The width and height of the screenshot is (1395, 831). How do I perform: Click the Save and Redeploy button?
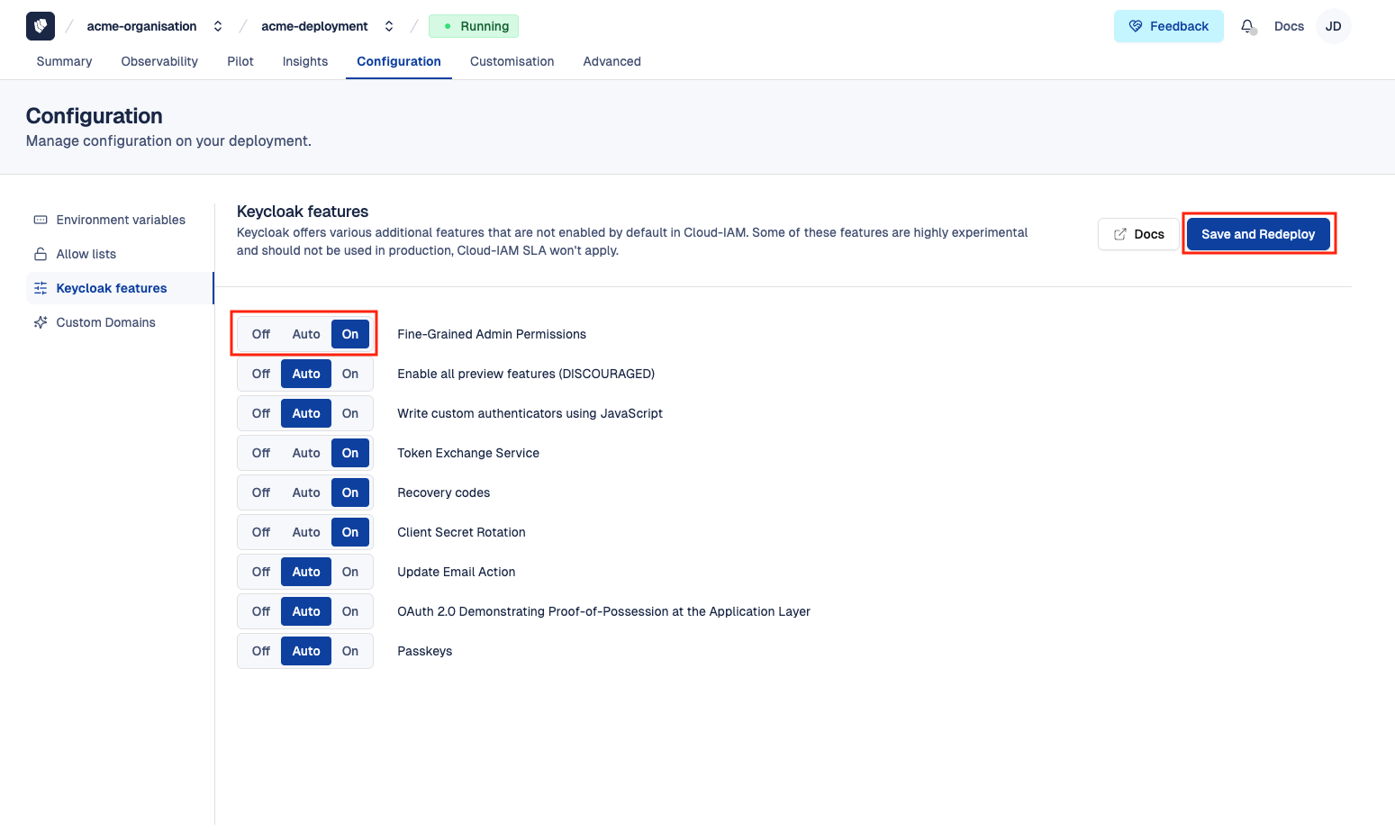pyautogui.click(x=1258, y=234)
